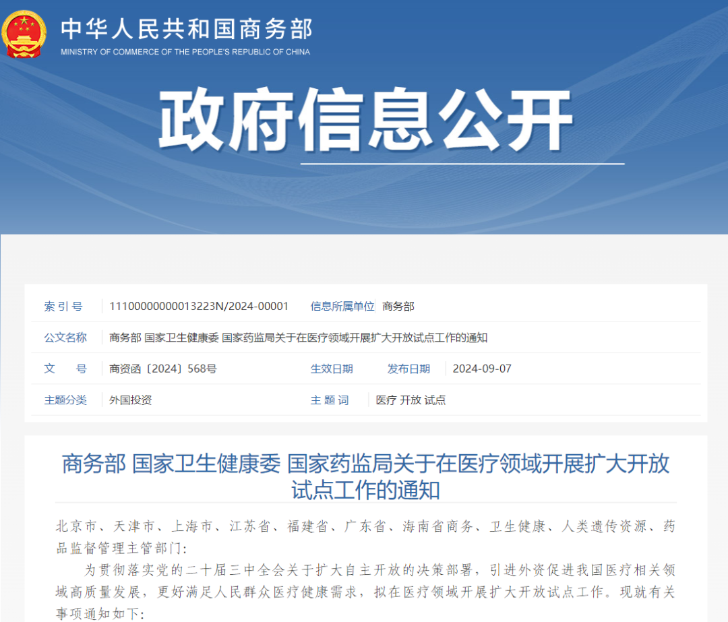This screenshot has height=622, width=728.
Task: Click the 信息所属单位 label
Action: [x=342, y=307]
